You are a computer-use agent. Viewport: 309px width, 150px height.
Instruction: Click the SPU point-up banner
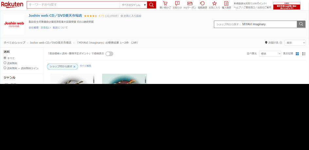click(x=286, y=6)
